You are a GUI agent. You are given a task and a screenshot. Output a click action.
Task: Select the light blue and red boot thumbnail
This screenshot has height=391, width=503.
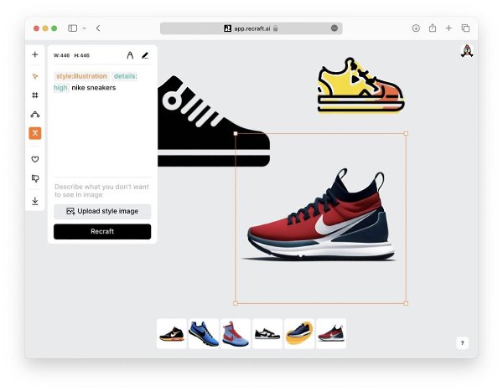(x=236, y=333)
